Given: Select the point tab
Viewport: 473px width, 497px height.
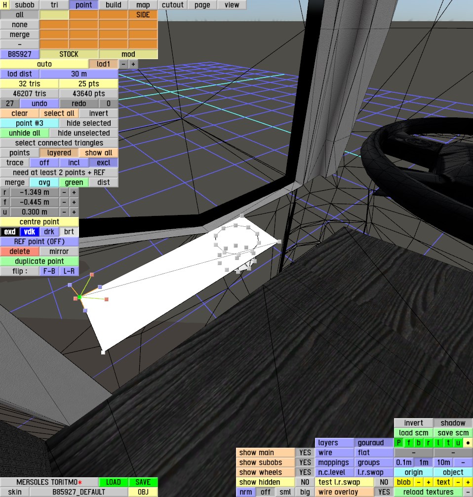Looking at the screenshot, I should [x=84, y=5].
